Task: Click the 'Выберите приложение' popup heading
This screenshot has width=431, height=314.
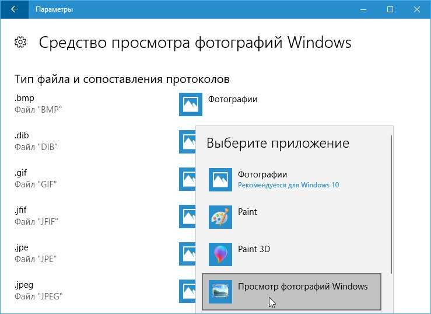Action: click(x=278, y=143)
